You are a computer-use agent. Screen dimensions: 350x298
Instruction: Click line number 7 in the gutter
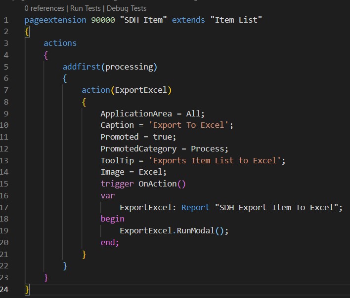[x=6, y=90]
